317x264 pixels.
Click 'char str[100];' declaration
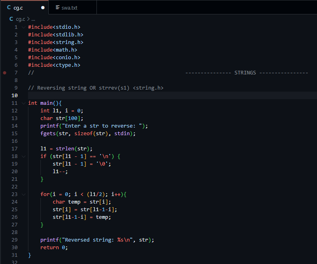pyautogui.click(x=62, y=118)
